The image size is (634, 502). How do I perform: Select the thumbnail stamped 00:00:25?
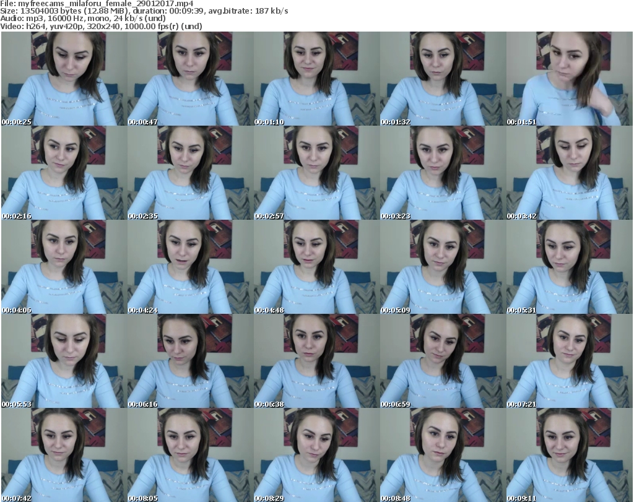tap(64, 79)
